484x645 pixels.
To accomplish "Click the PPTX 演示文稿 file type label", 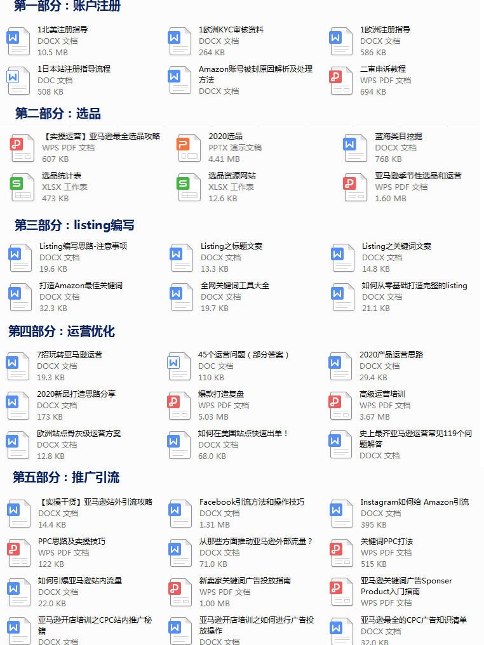I will click(235, 148).
